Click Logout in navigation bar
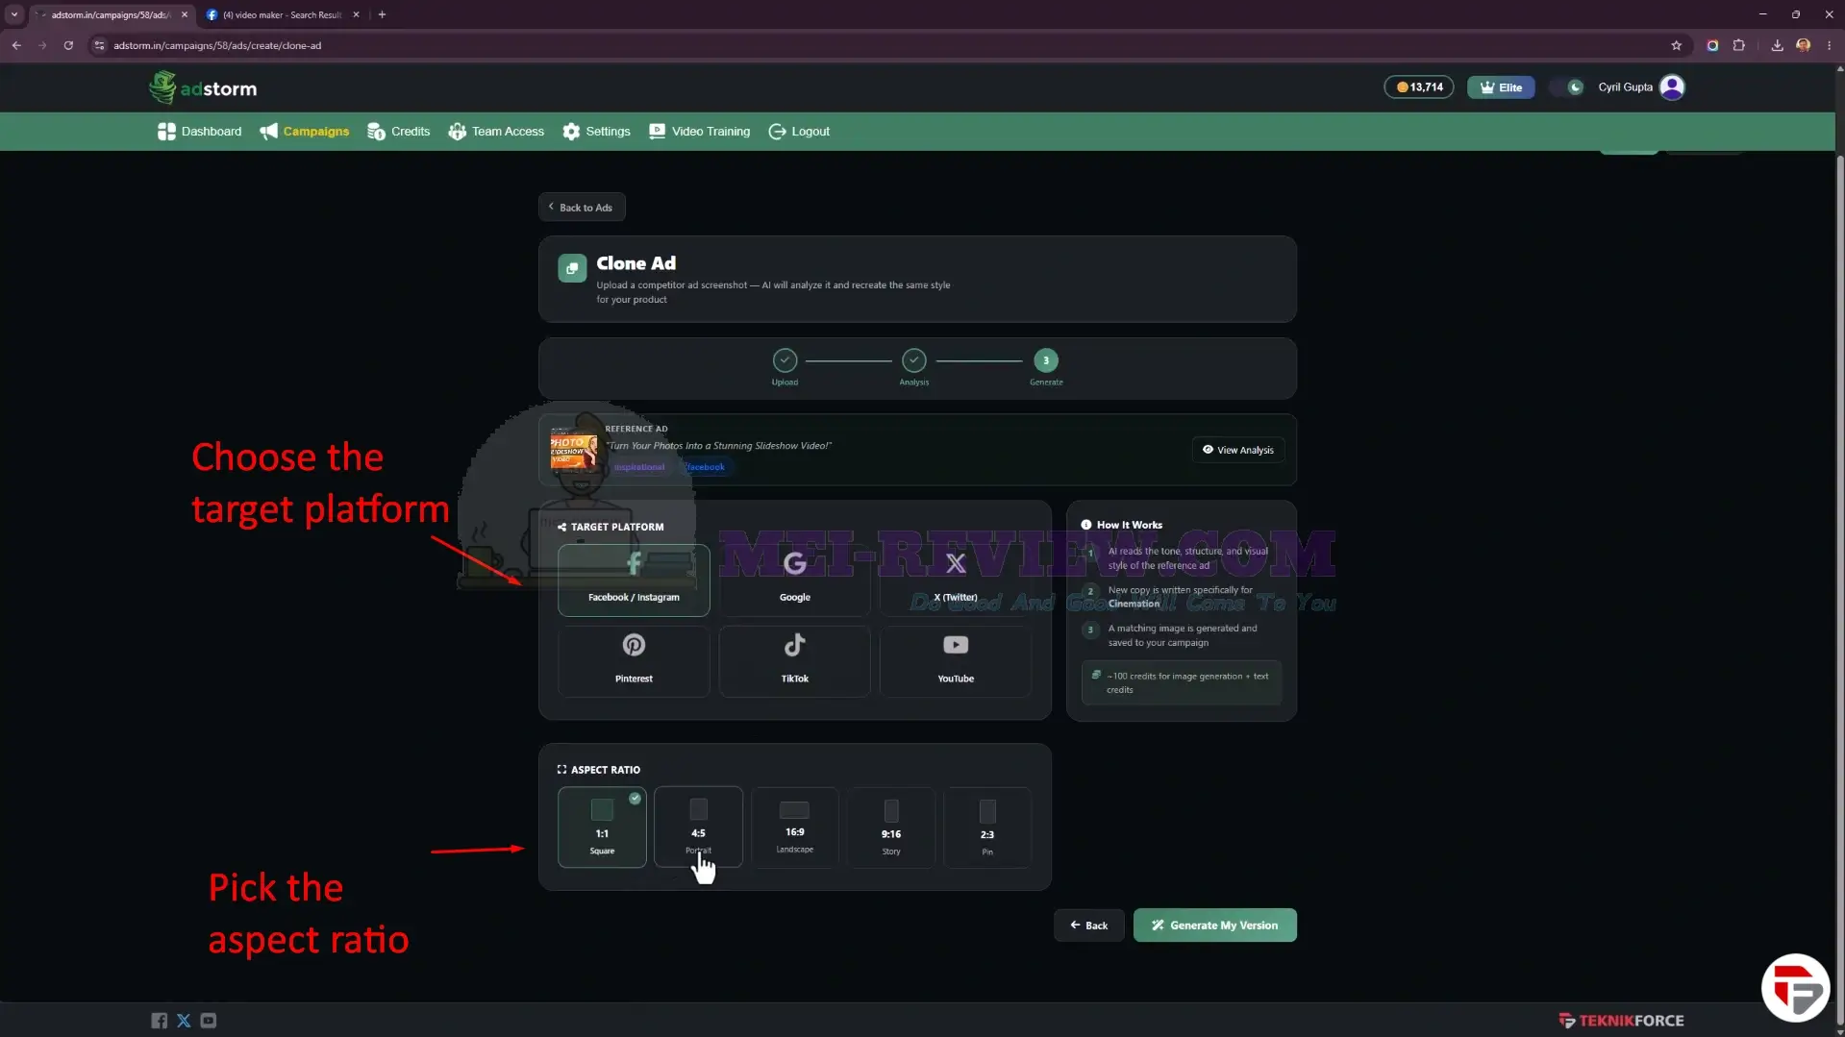Viewport: 1845px width, 1037px height. click(x=799, y=131)
